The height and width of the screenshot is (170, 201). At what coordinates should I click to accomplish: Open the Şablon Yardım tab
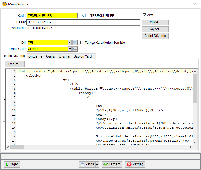coord(84,56)
